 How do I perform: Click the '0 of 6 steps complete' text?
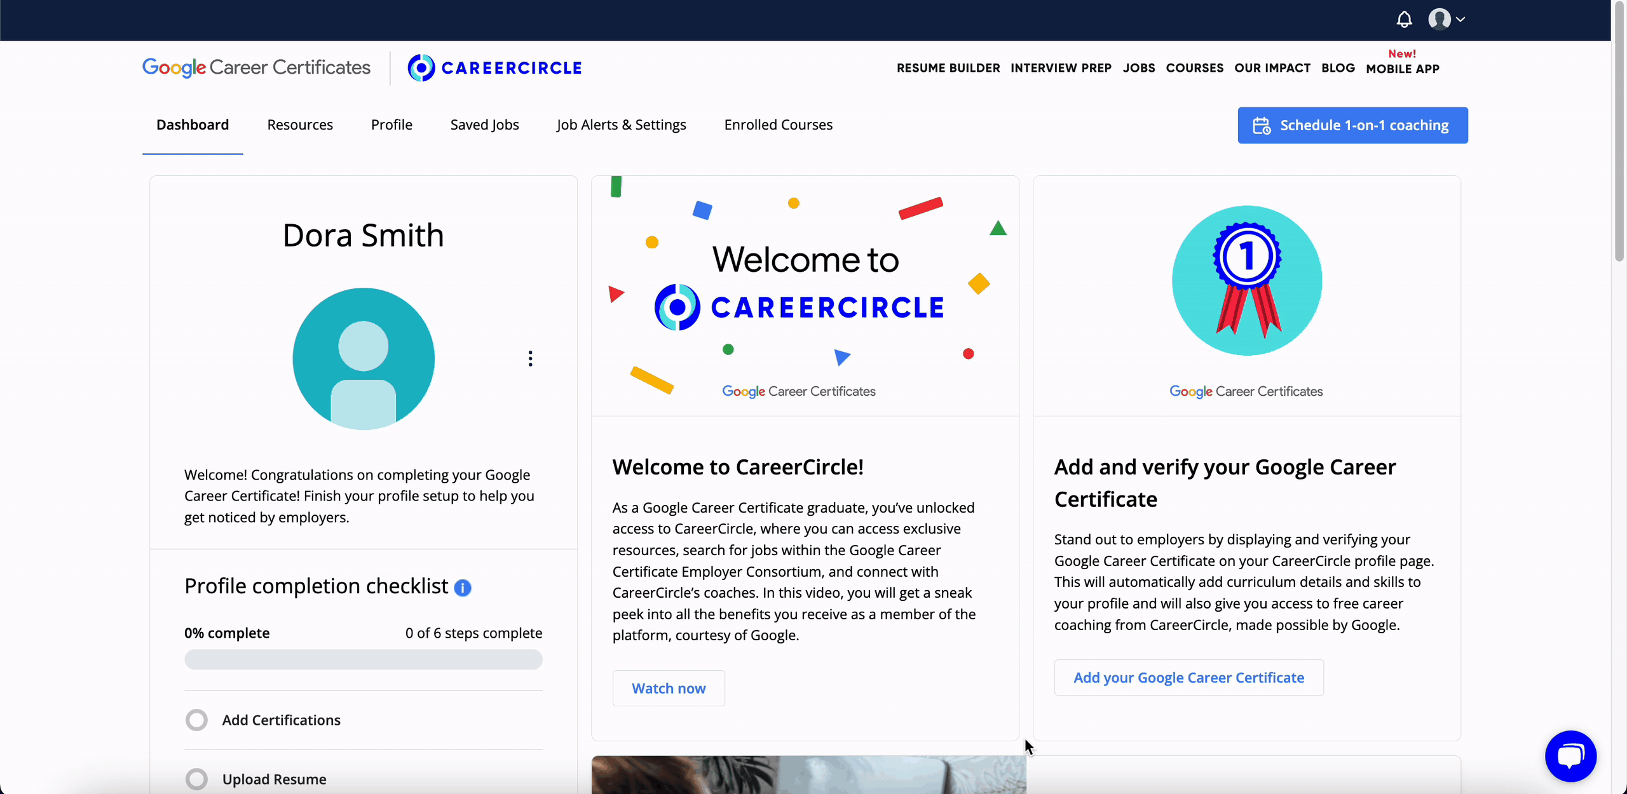coord(474,633)
